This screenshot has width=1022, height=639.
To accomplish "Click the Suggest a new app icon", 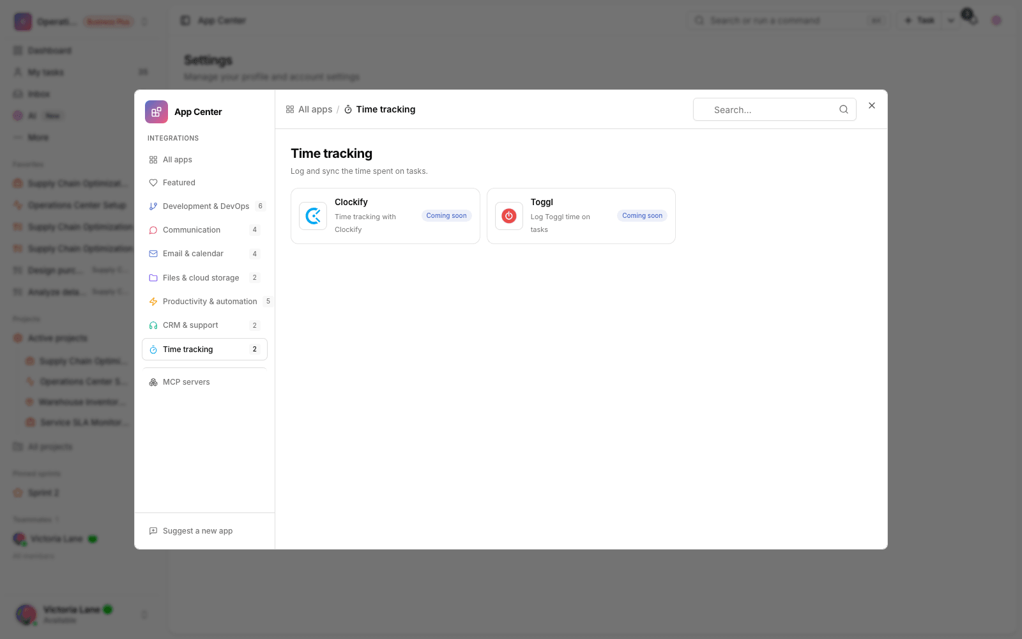I will [153, 531].
